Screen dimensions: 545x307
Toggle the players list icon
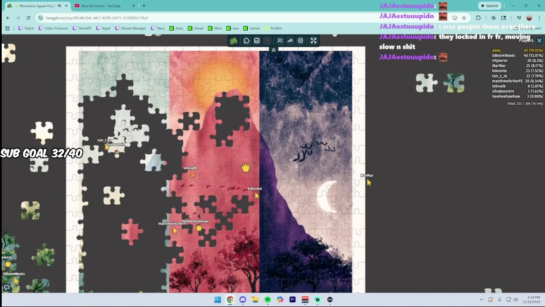coord(280,41)
